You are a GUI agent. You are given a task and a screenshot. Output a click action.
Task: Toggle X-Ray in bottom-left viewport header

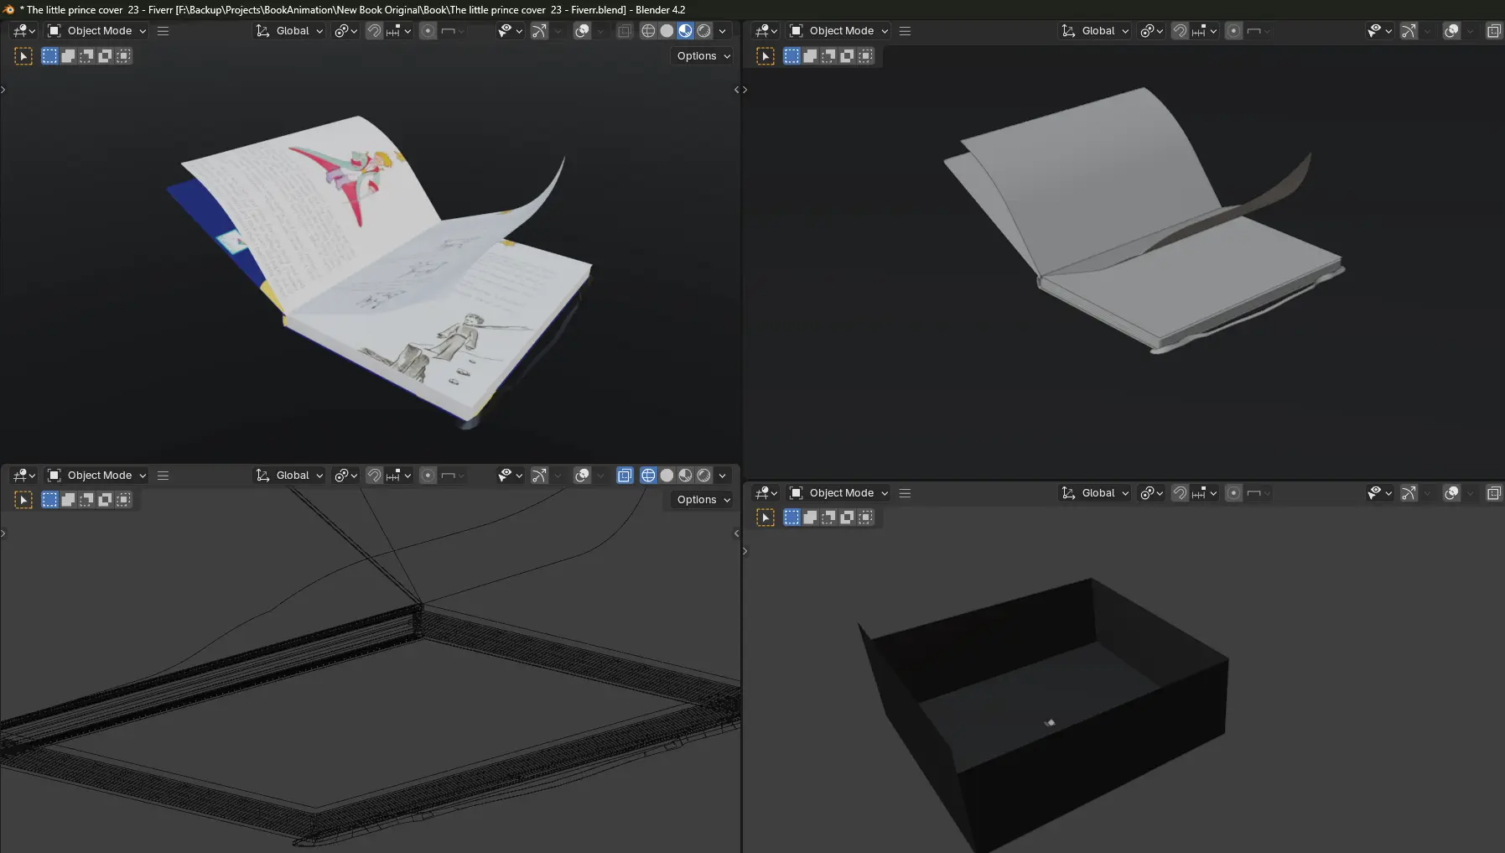(x=625, y=476)
